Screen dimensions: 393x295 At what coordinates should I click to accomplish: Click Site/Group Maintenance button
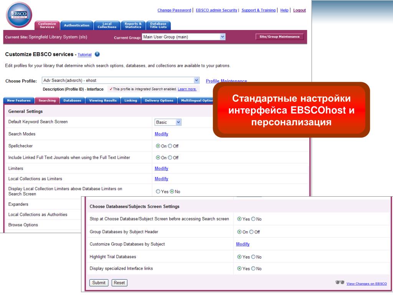(279, 36)
